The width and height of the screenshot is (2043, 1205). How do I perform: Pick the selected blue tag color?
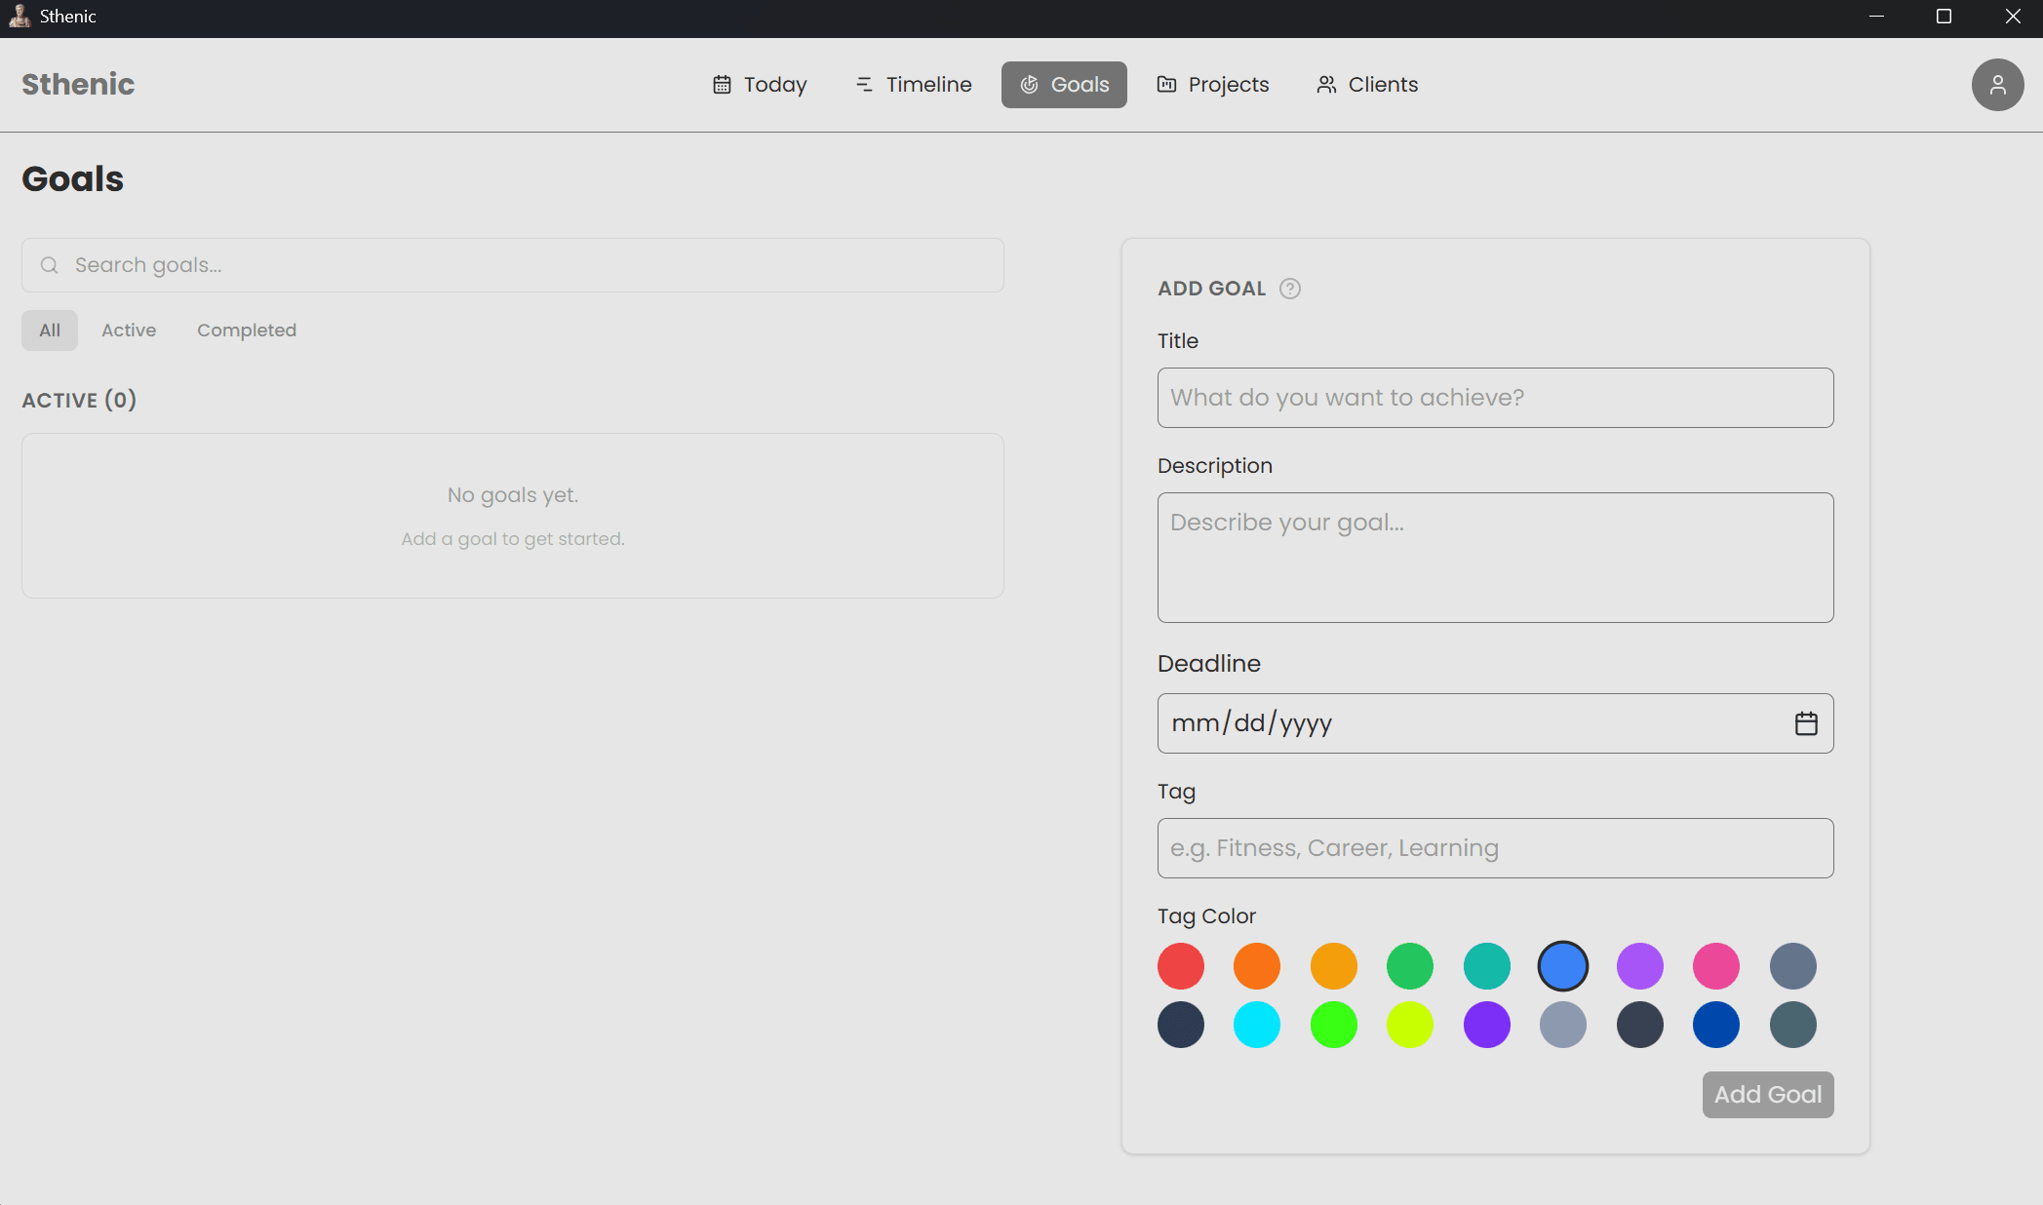pyautogui.click(x=1563, y=966)
